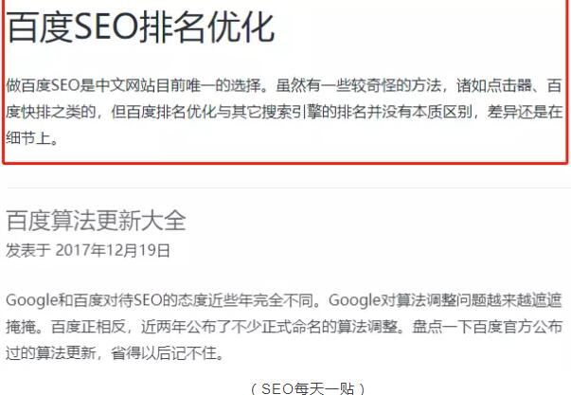Screen dimensions: 571x395
Task: Click the SEO每天一贴 caption text
Action: coord(308,388)
